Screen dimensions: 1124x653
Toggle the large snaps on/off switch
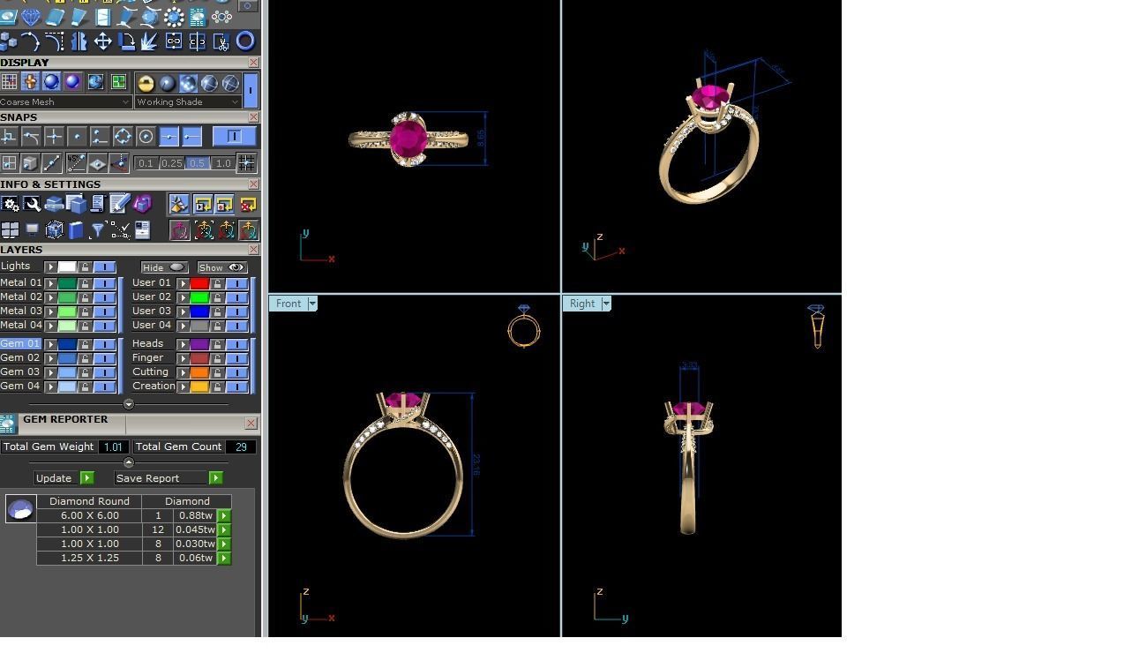pyautogui.click(x=234, y=136)
